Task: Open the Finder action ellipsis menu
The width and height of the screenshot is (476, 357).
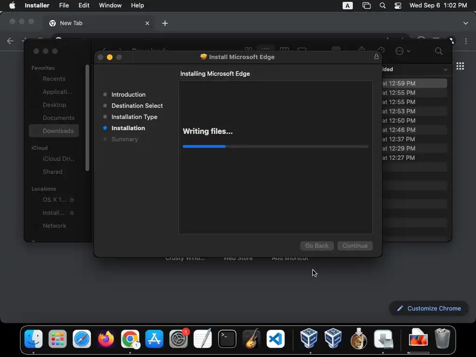Action: [x=403, y=51]
